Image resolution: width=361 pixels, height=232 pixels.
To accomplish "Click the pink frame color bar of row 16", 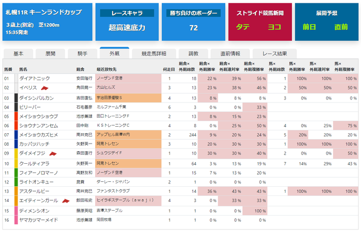I will click(x=16, y=220).
